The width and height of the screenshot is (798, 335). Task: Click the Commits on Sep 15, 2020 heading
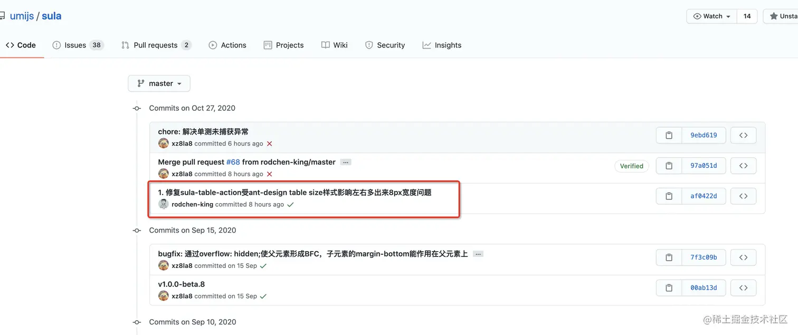tap(193, 231)
